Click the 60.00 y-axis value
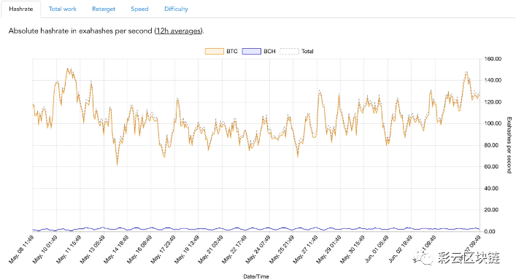This screenshot has width=516, height=280. click(491, 167)
